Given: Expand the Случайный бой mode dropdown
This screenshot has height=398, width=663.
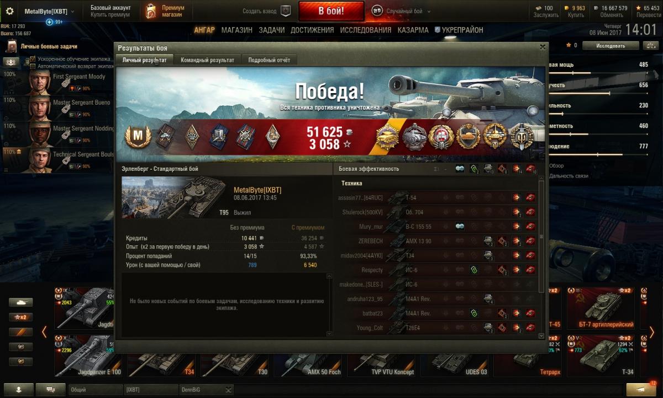Looking at the screenshot, I should [x=401, y=11].
